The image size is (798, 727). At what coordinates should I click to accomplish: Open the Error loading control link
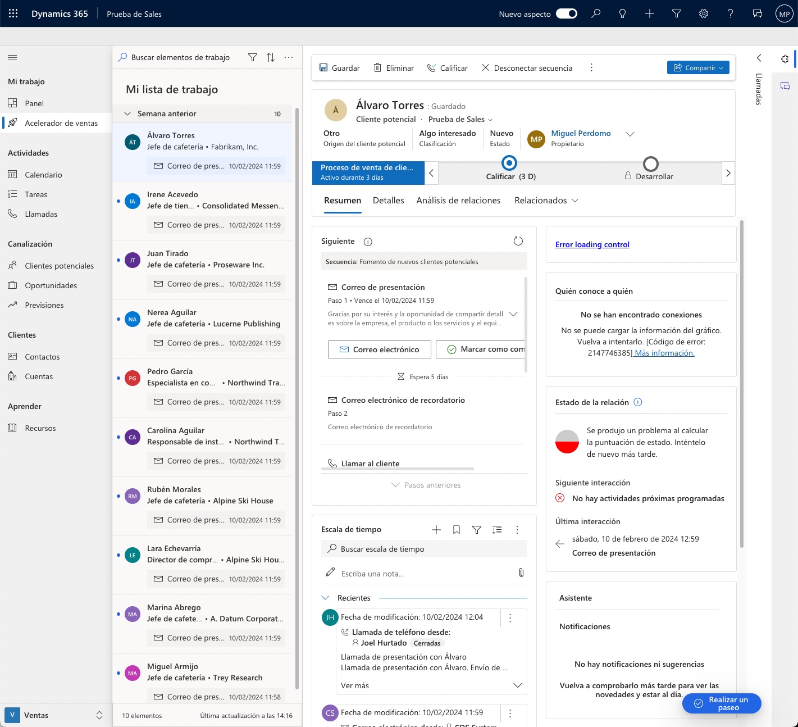tap(592, 244)
